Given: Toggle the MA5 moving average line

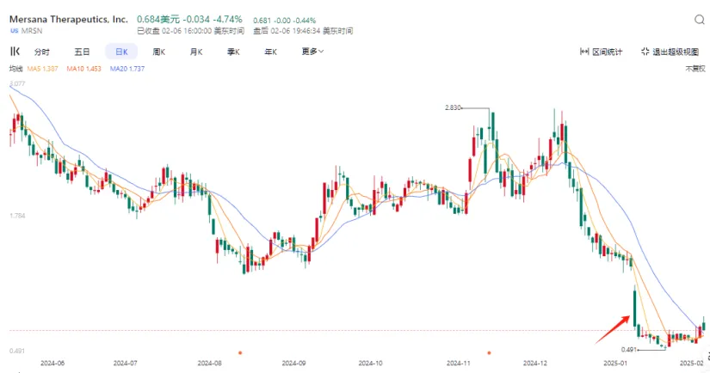Looking at the screenshot, I should tap(44, 69).
